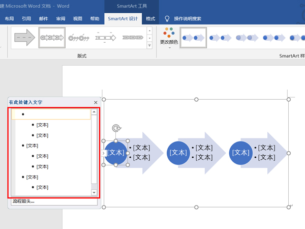Select the first SmartArt style thumbnail

(x=193, y=38)
